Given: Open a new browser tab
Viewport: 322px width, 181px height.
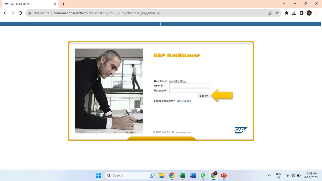Looking at the screenshot, I should 64,4.
